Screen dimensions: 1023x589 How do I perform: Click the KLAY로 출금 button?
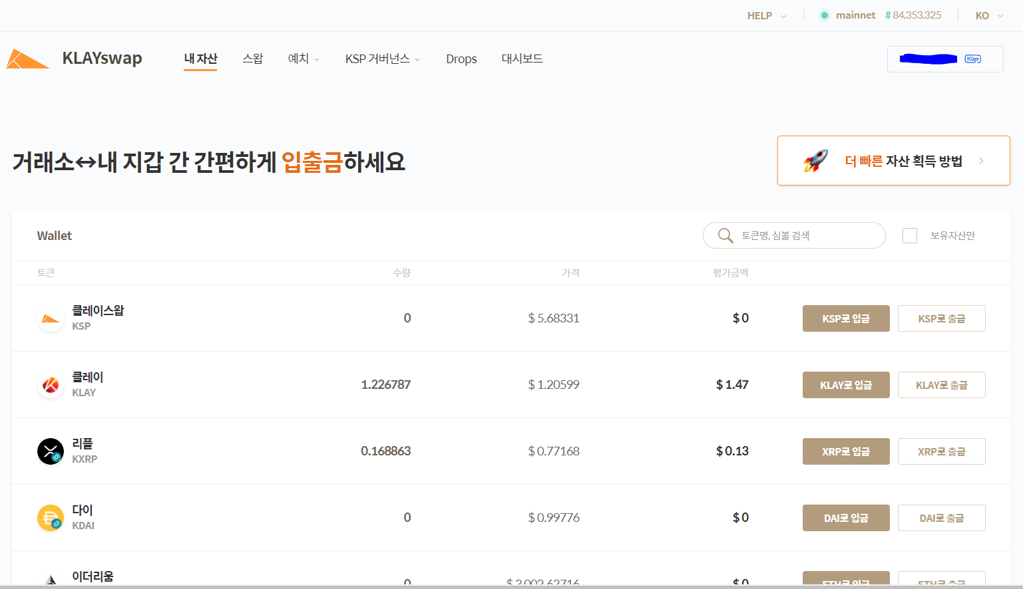pos(942,385)
